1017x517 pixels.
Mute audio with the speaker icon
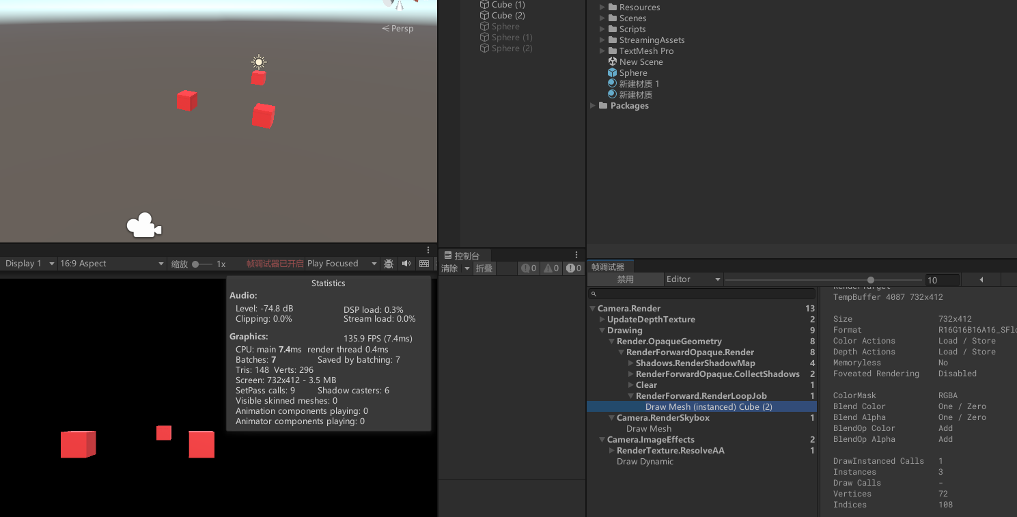[x=406, y=264]
